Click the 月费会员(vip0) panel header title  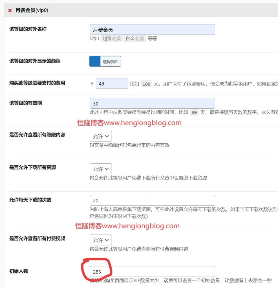[x=32, y=10]
